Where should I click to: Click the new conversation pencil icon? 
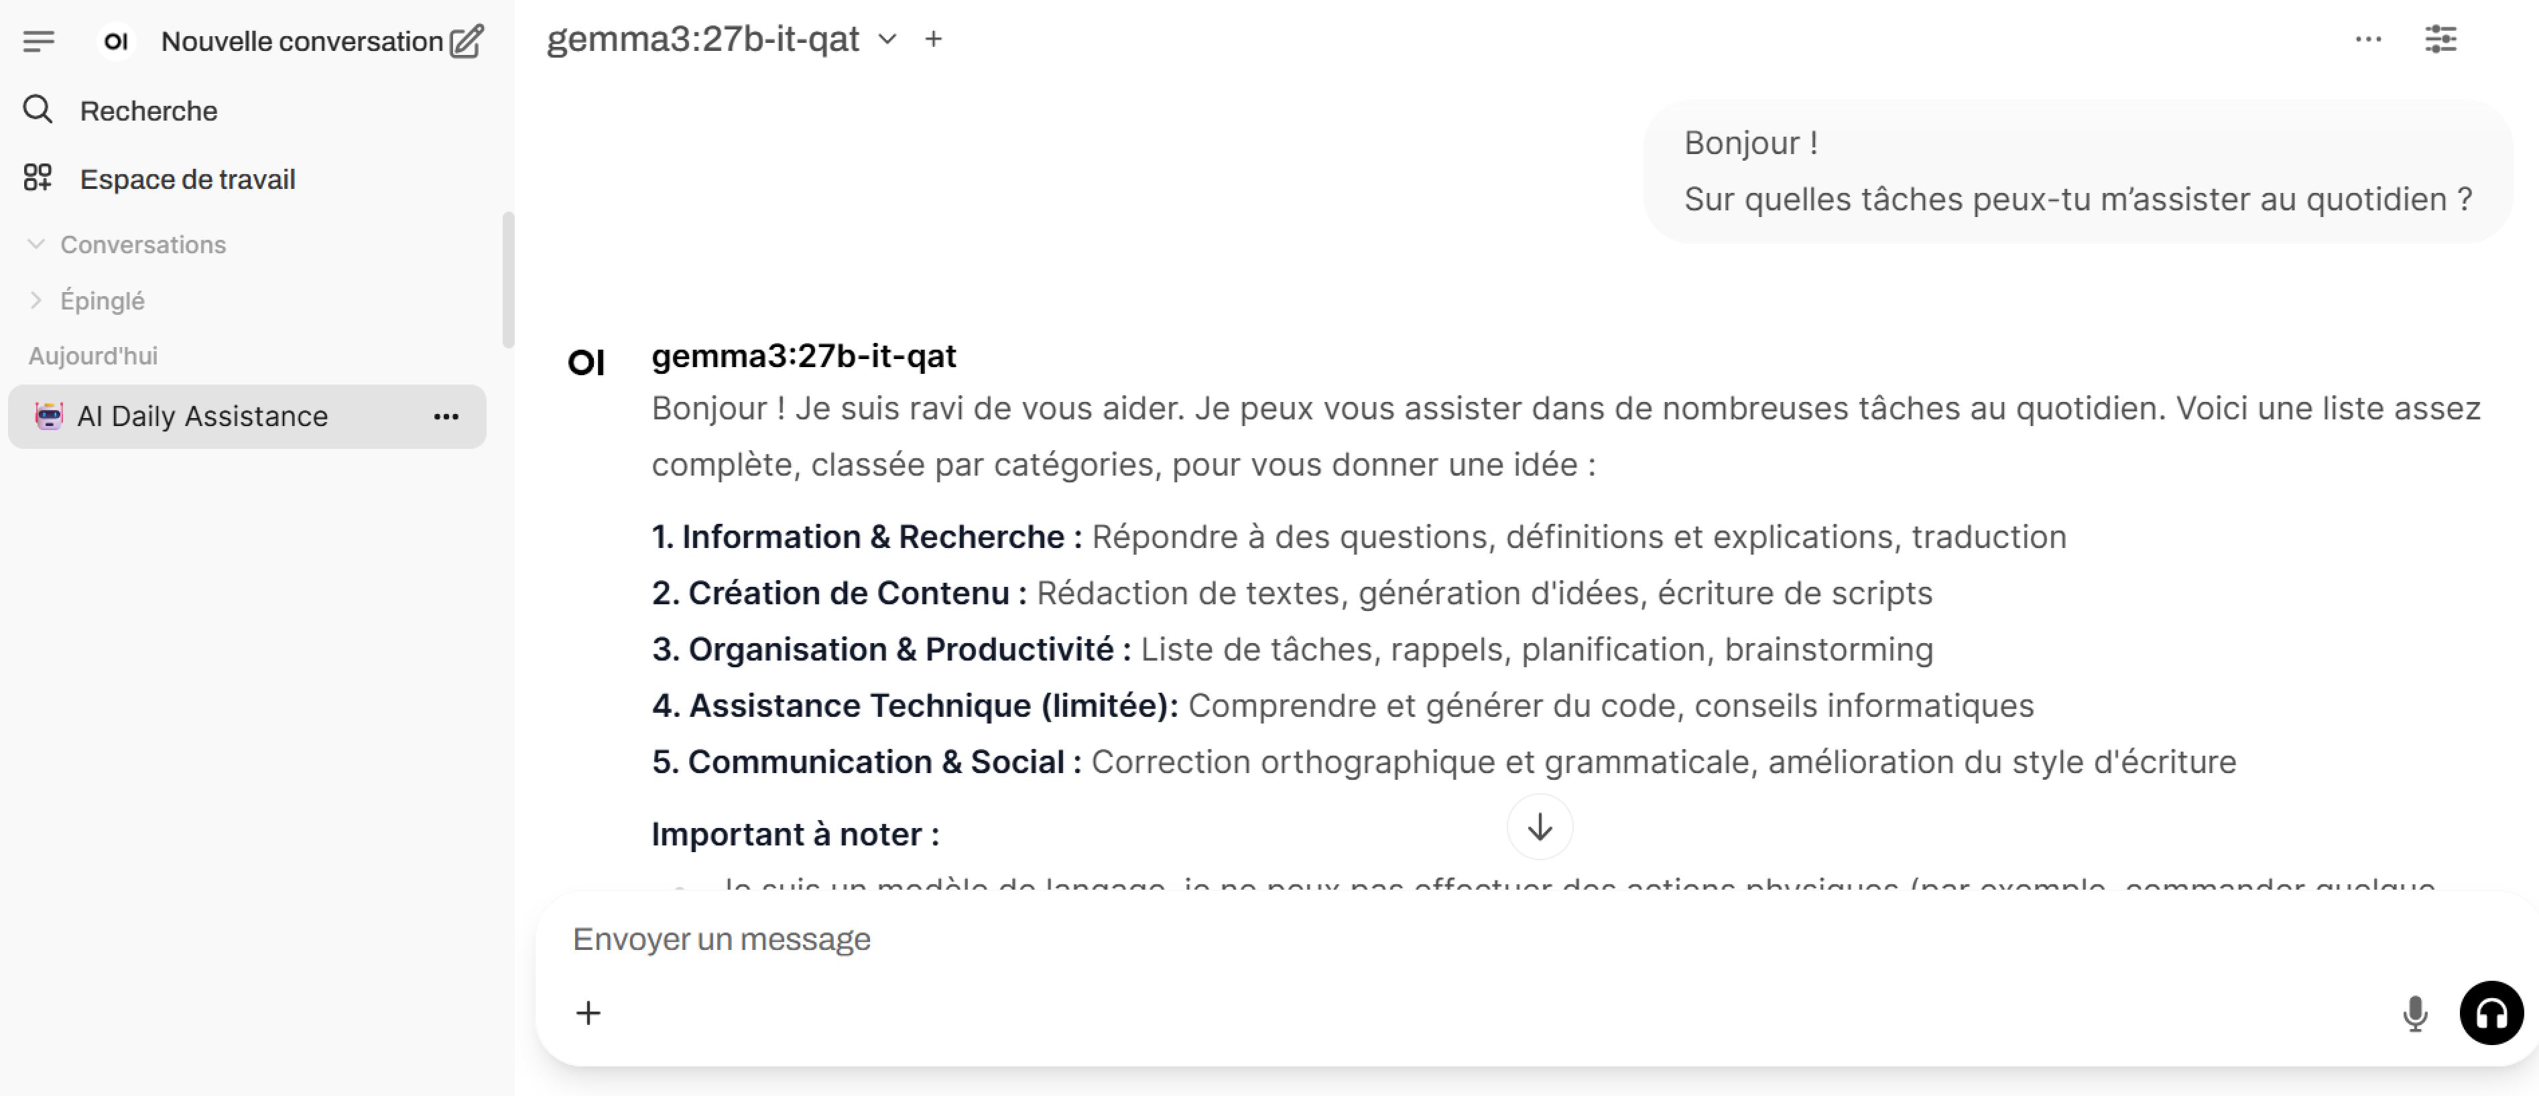(x=467, y=42)
